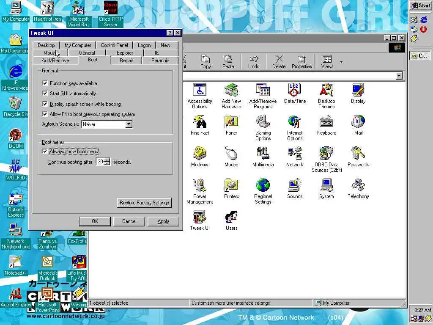Open Printers folder icon
The image size is (433, 325).
click(231, 189)
